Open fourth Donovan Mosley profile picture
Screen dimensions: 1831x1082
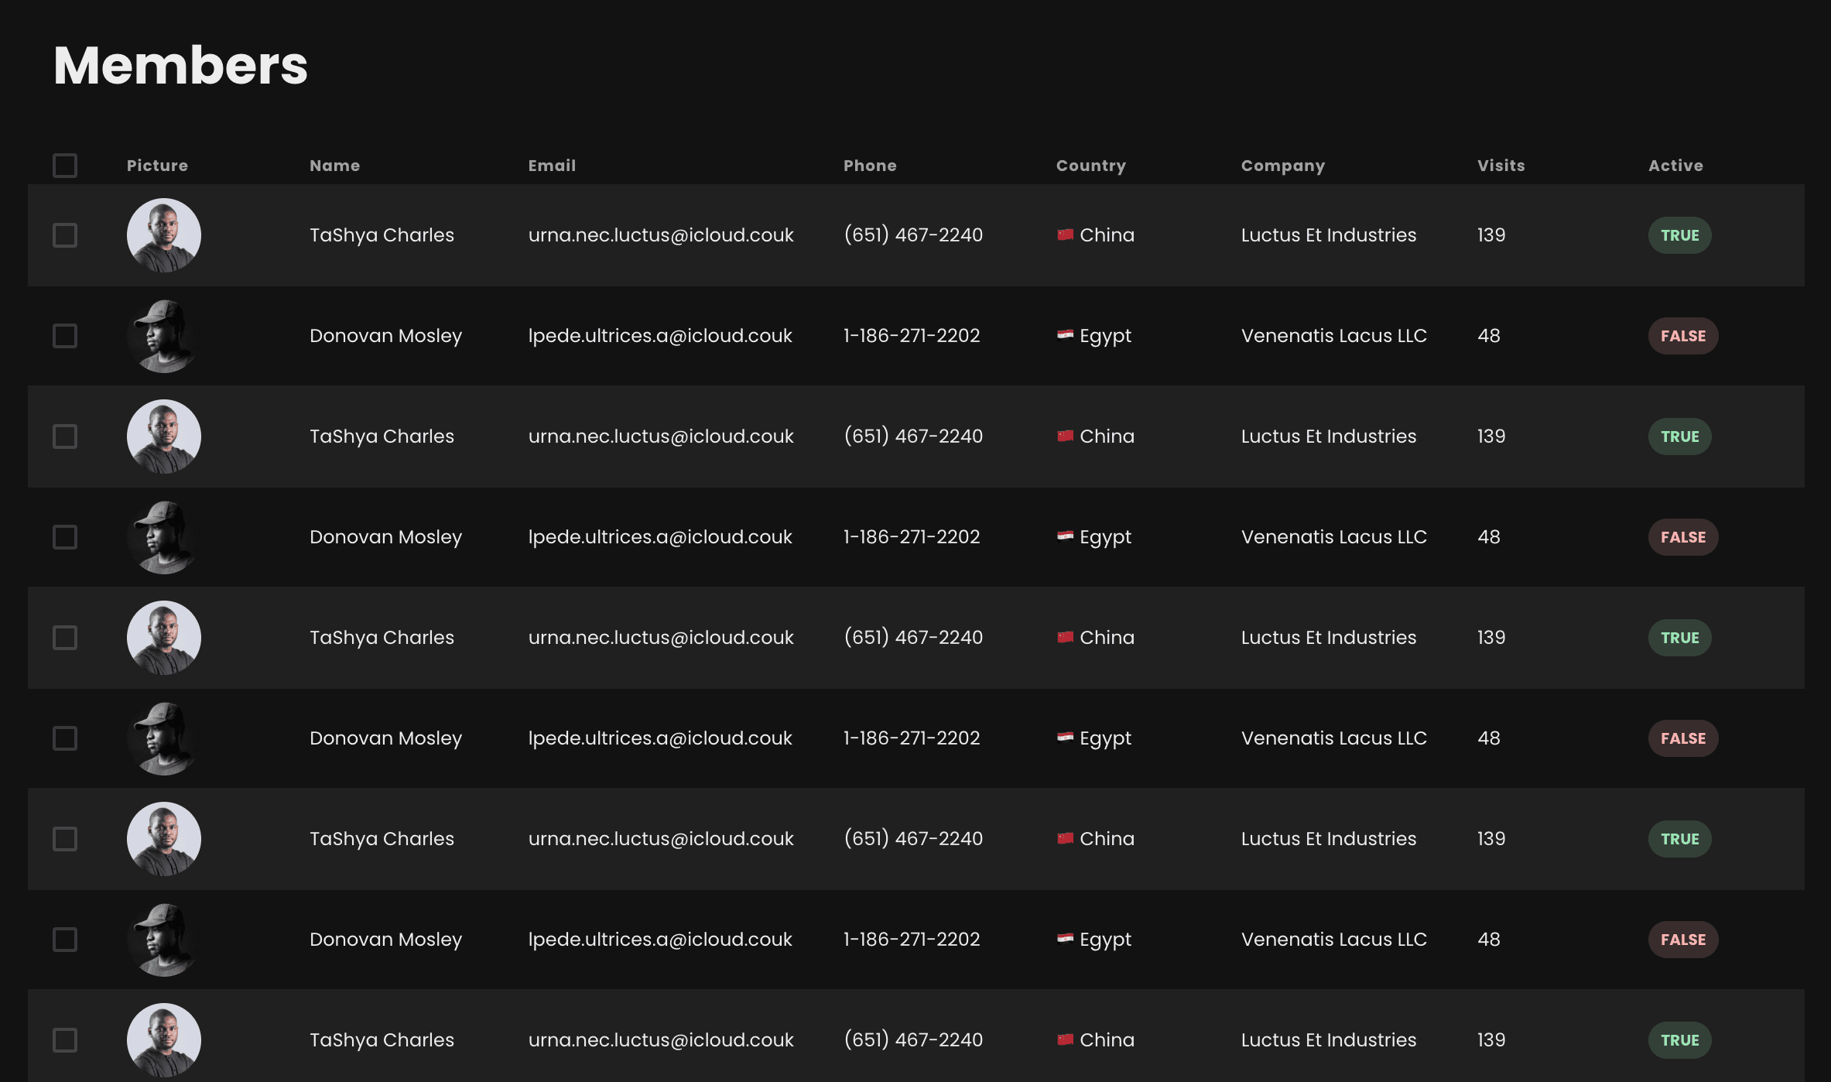164,940
